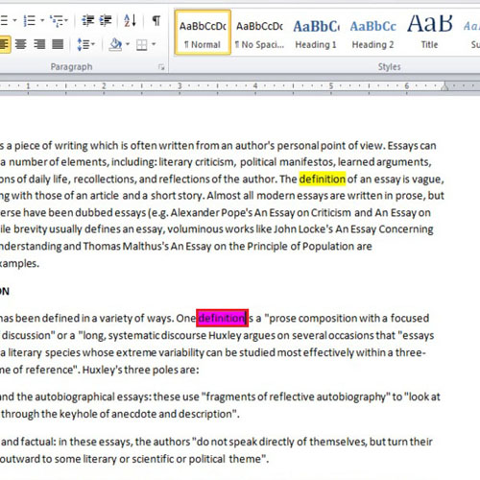This screenshot has height=480, width=480.
Task: Click Decrease Indent icon
Action: 87,21
